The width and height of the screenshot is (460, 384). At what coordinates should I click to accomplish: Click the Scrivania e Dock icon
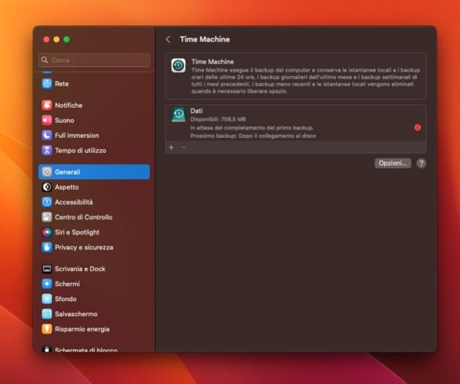(x=47, y=269)
